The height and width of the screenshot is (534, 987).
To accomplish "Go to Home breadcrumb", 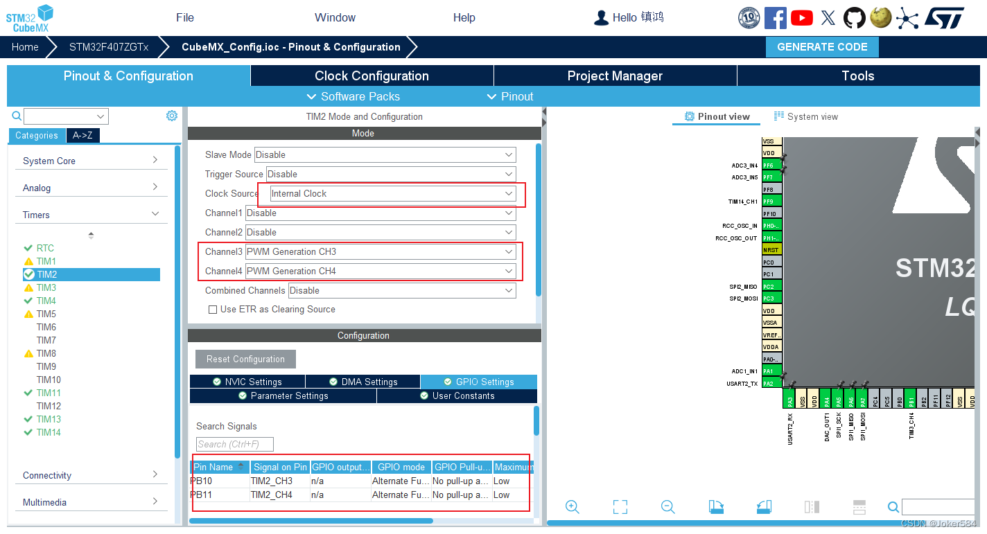I will (25, 47).
